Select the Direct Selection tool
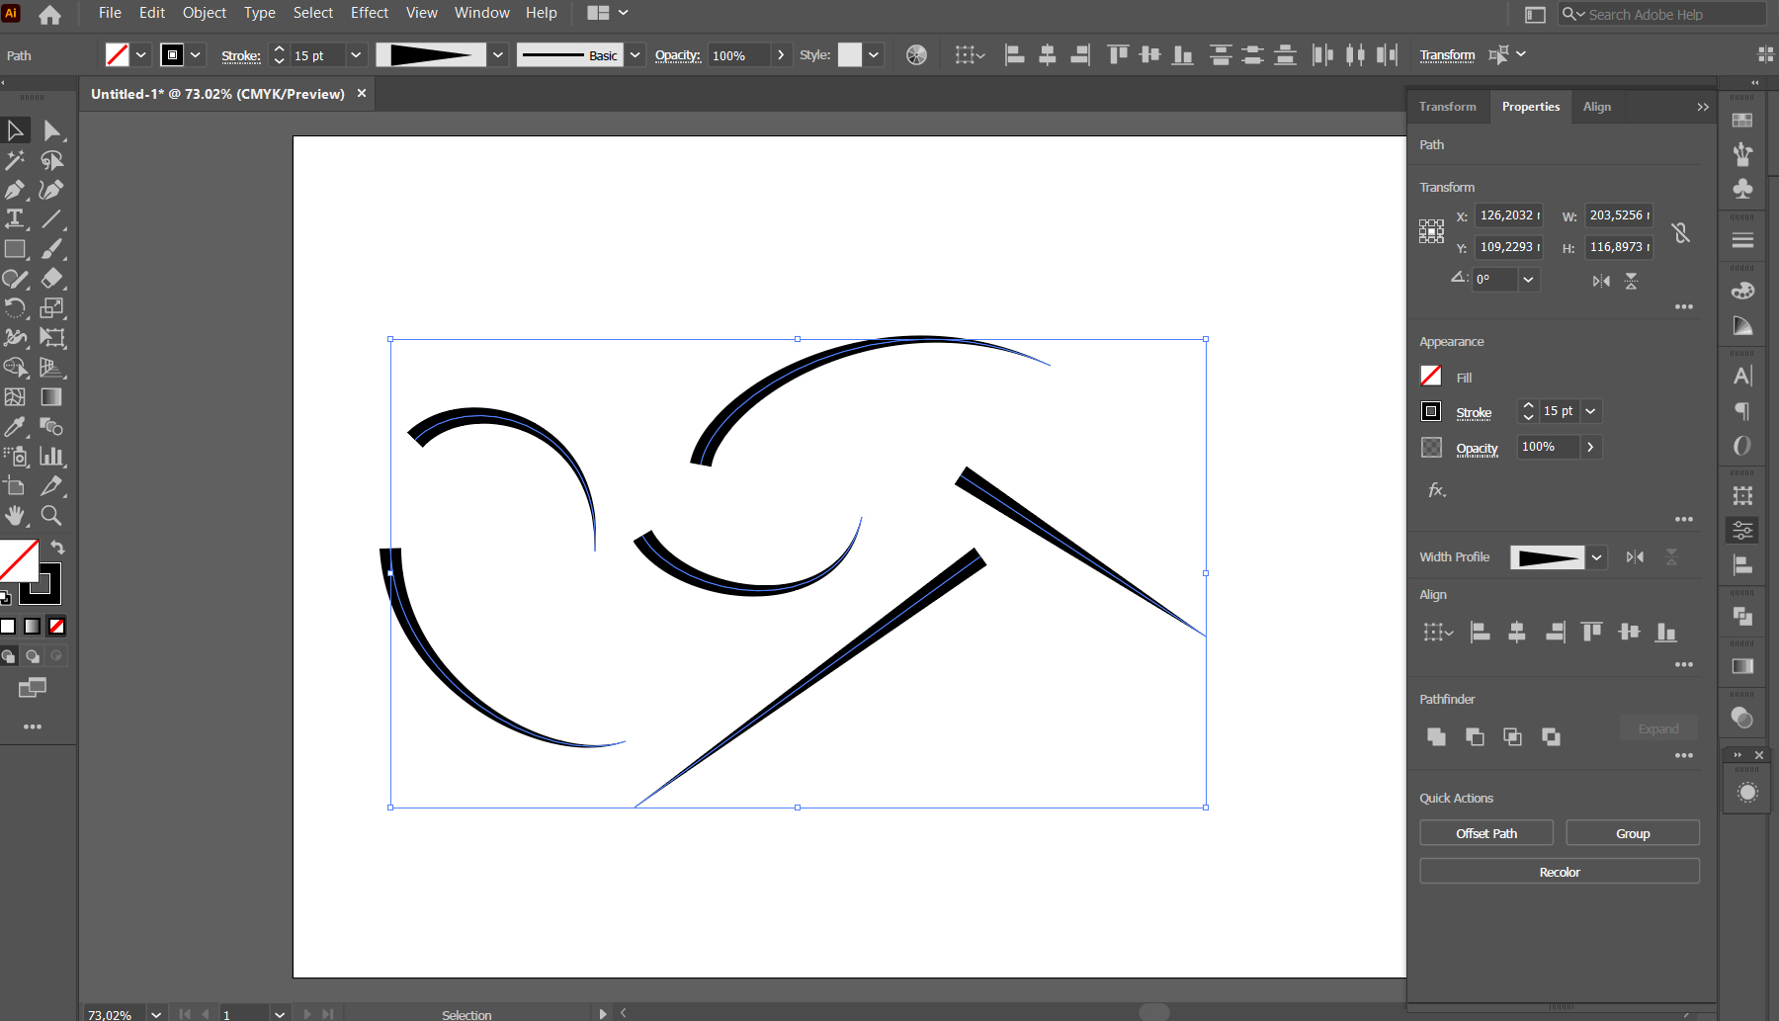 53,130
